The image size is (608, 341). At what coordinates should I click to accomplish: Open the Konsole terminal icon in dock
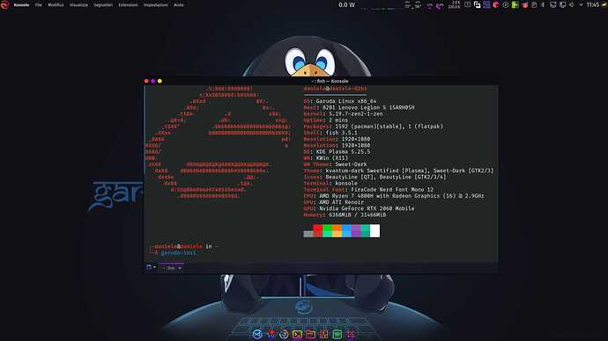tap(298, 335)
